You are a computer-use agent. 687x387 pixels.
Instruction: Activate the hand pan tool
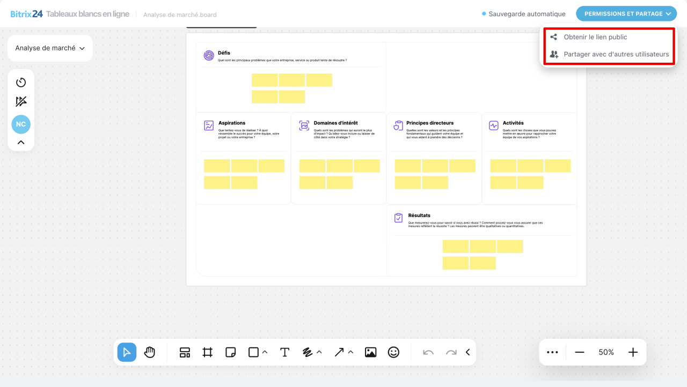(150, 352)
